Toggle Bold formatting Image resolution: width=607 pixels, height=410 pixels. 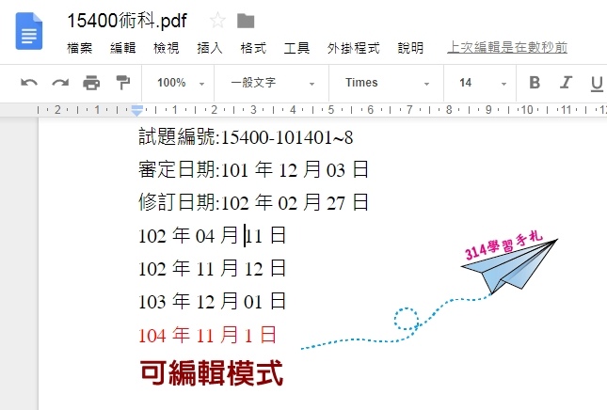pos(535,83)
